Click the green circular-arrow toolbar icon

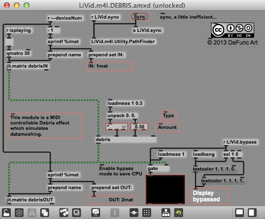point(179,213)
